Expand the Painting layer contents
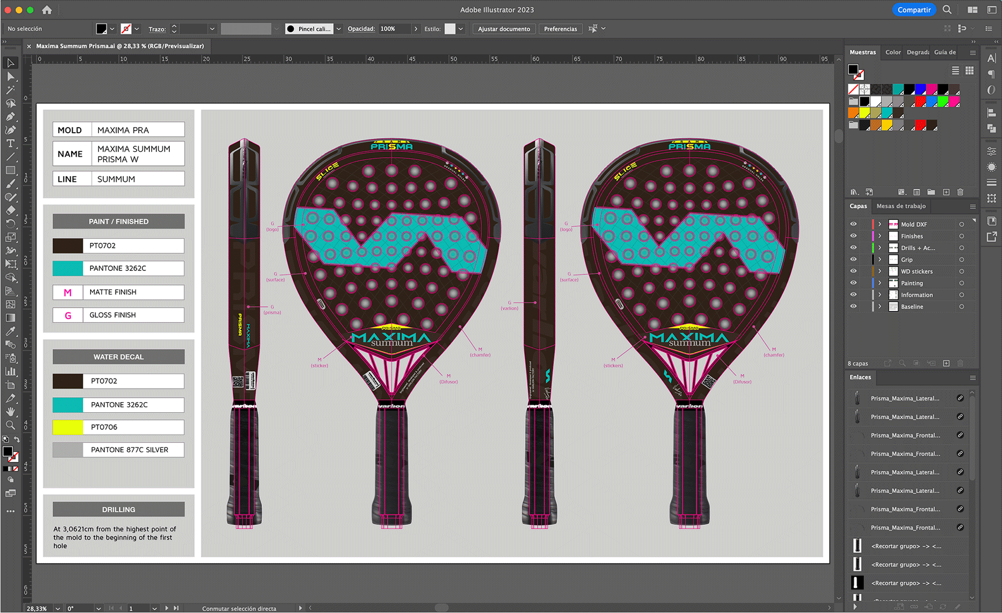The width and height of the screenshot is (1002, 613). click(880, 283)
